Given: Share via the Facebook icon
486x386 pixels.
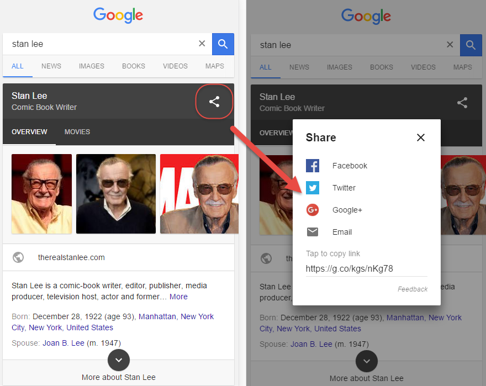Looking at the screenshot, I should (x=313, y=166).
